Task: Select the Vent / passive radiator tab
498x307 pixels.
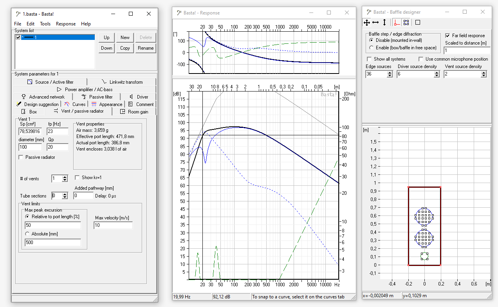Action: (x=79, y=111)
